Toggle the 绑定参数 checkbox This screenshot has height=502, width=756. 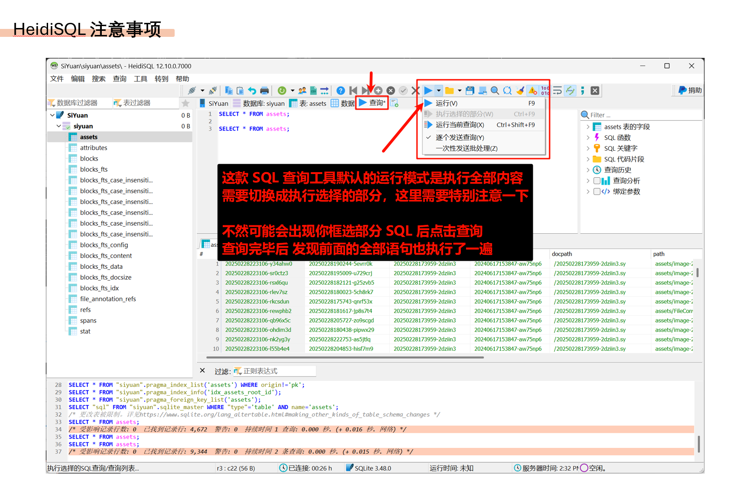click(x=597, y=191)
